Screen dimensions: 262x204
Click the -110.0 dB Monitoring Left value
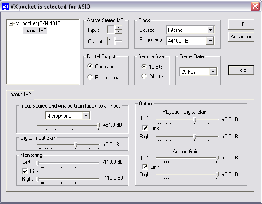click(x=113, y=162)
